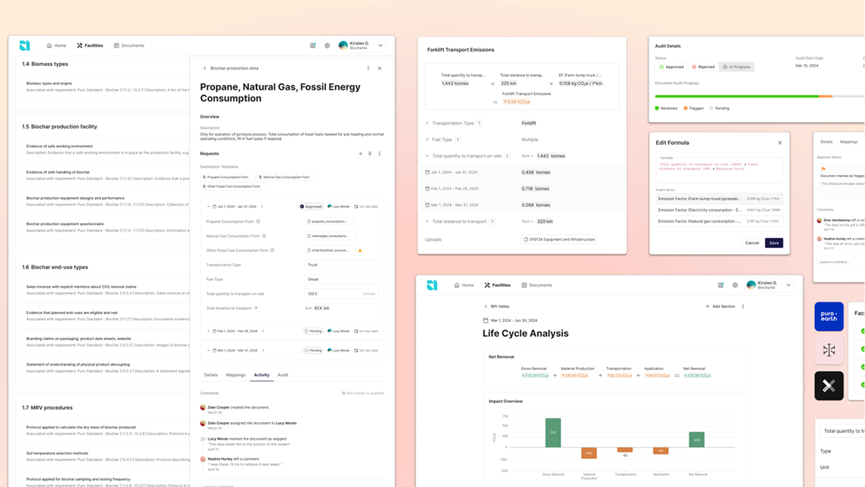Open the kebab menu for the Jan 1 – Jan 31 request
This screenshot has height=487, width=865.
262,206
